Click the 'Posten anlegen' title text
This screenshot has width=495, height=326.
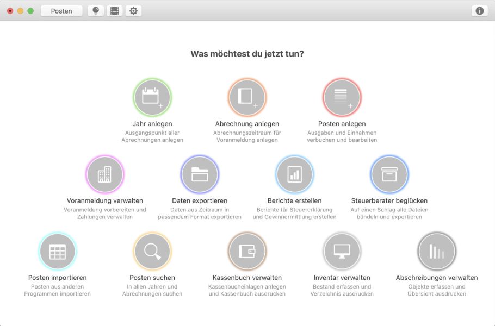point(342,124)
